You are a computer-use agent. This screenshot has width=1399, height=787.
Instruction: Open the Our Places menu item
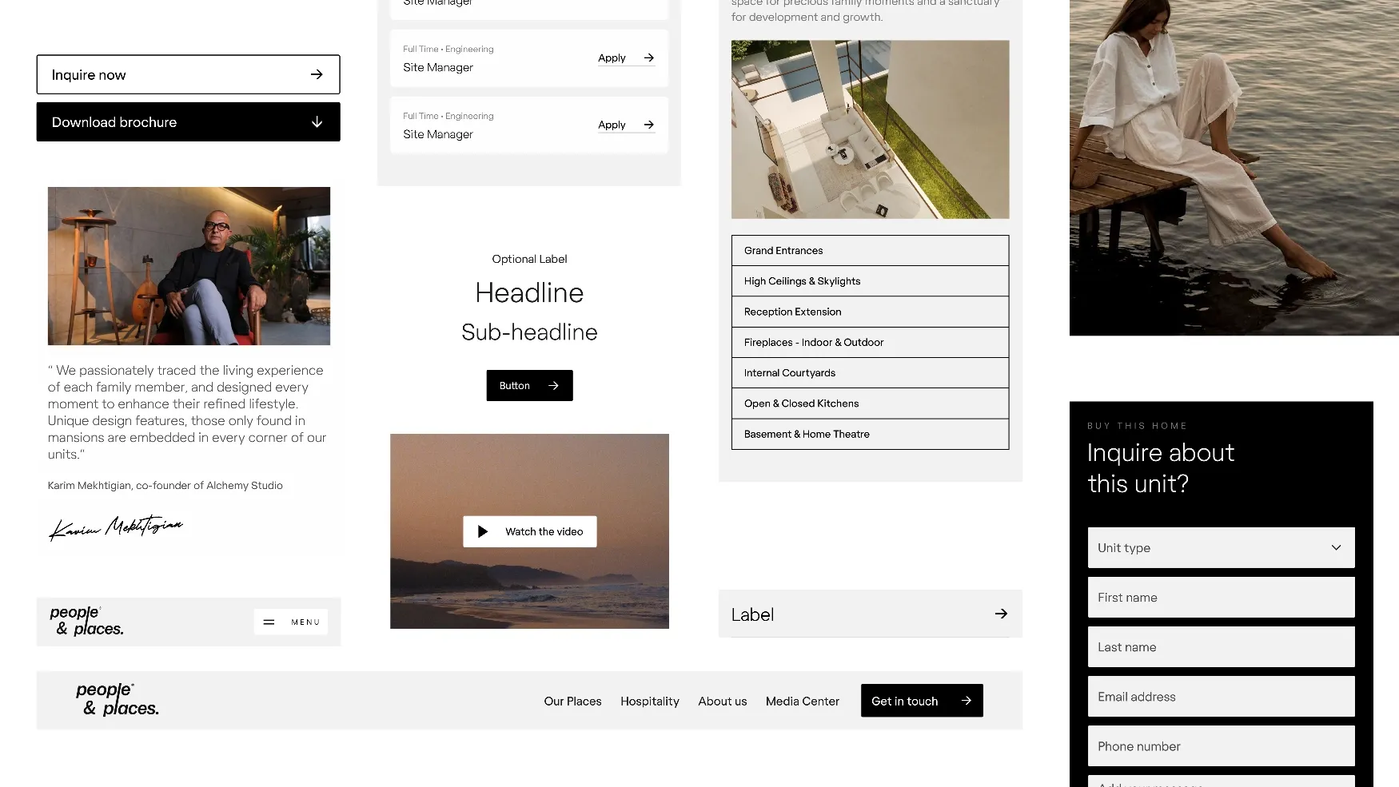pos(572,701)
